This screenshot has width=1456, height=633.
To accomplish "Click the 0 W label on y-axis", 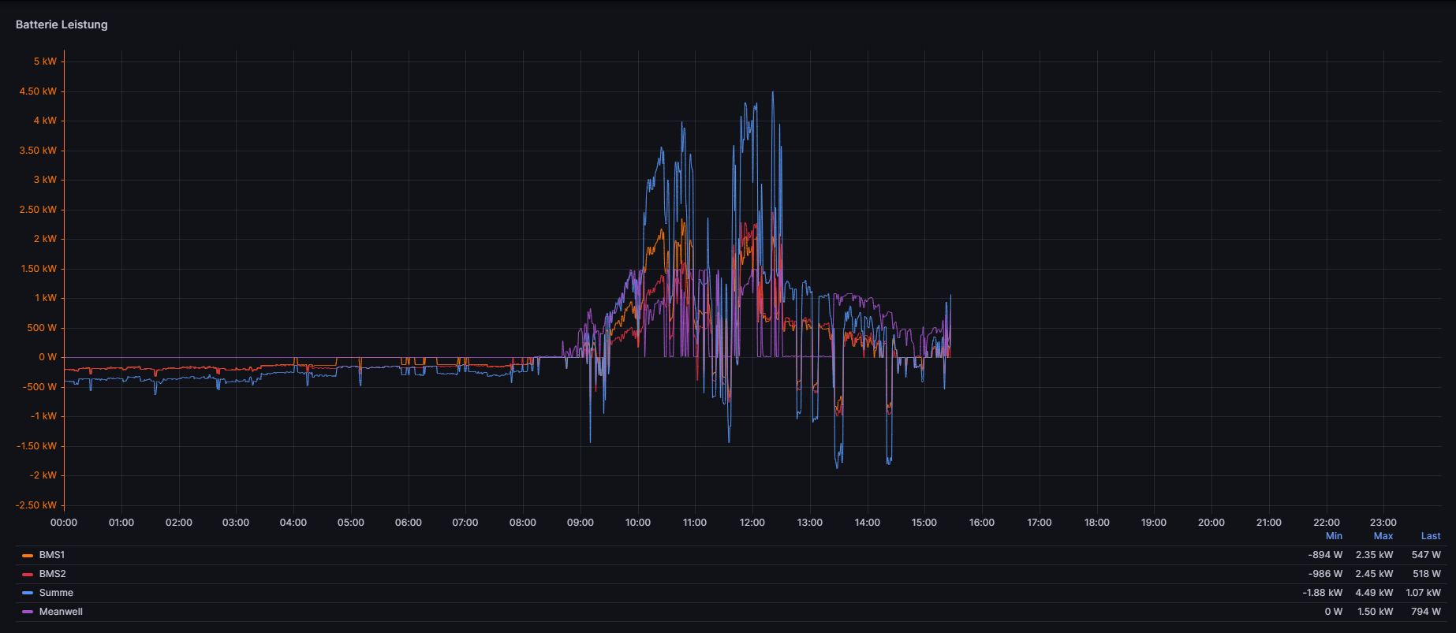I will [x=47, y=357].
